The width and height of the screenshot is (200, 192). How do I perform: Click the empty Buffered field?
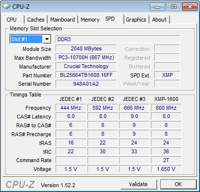[x=167, y=66]
